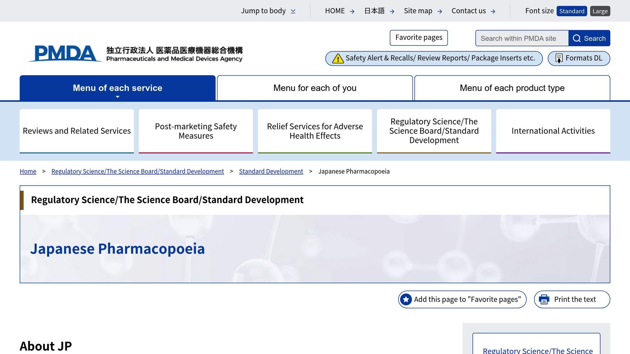
Task: Click the arrow icon next to HOME
Action: pyautogui.click(x=352, y=11)
